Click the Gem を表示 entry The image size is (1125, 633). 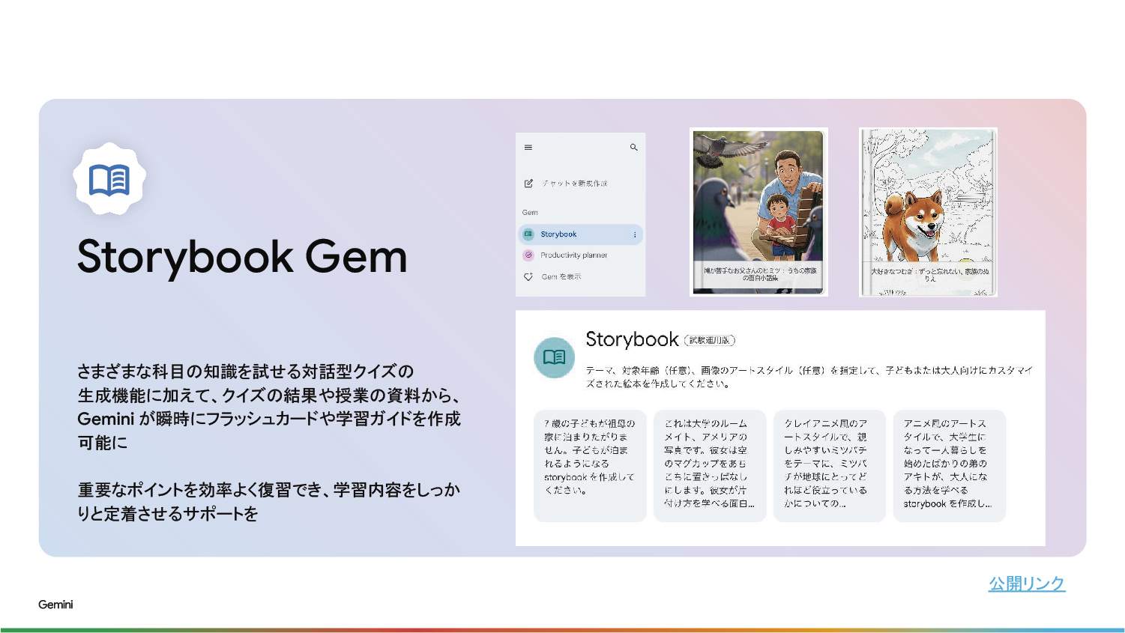click(561, 276)
